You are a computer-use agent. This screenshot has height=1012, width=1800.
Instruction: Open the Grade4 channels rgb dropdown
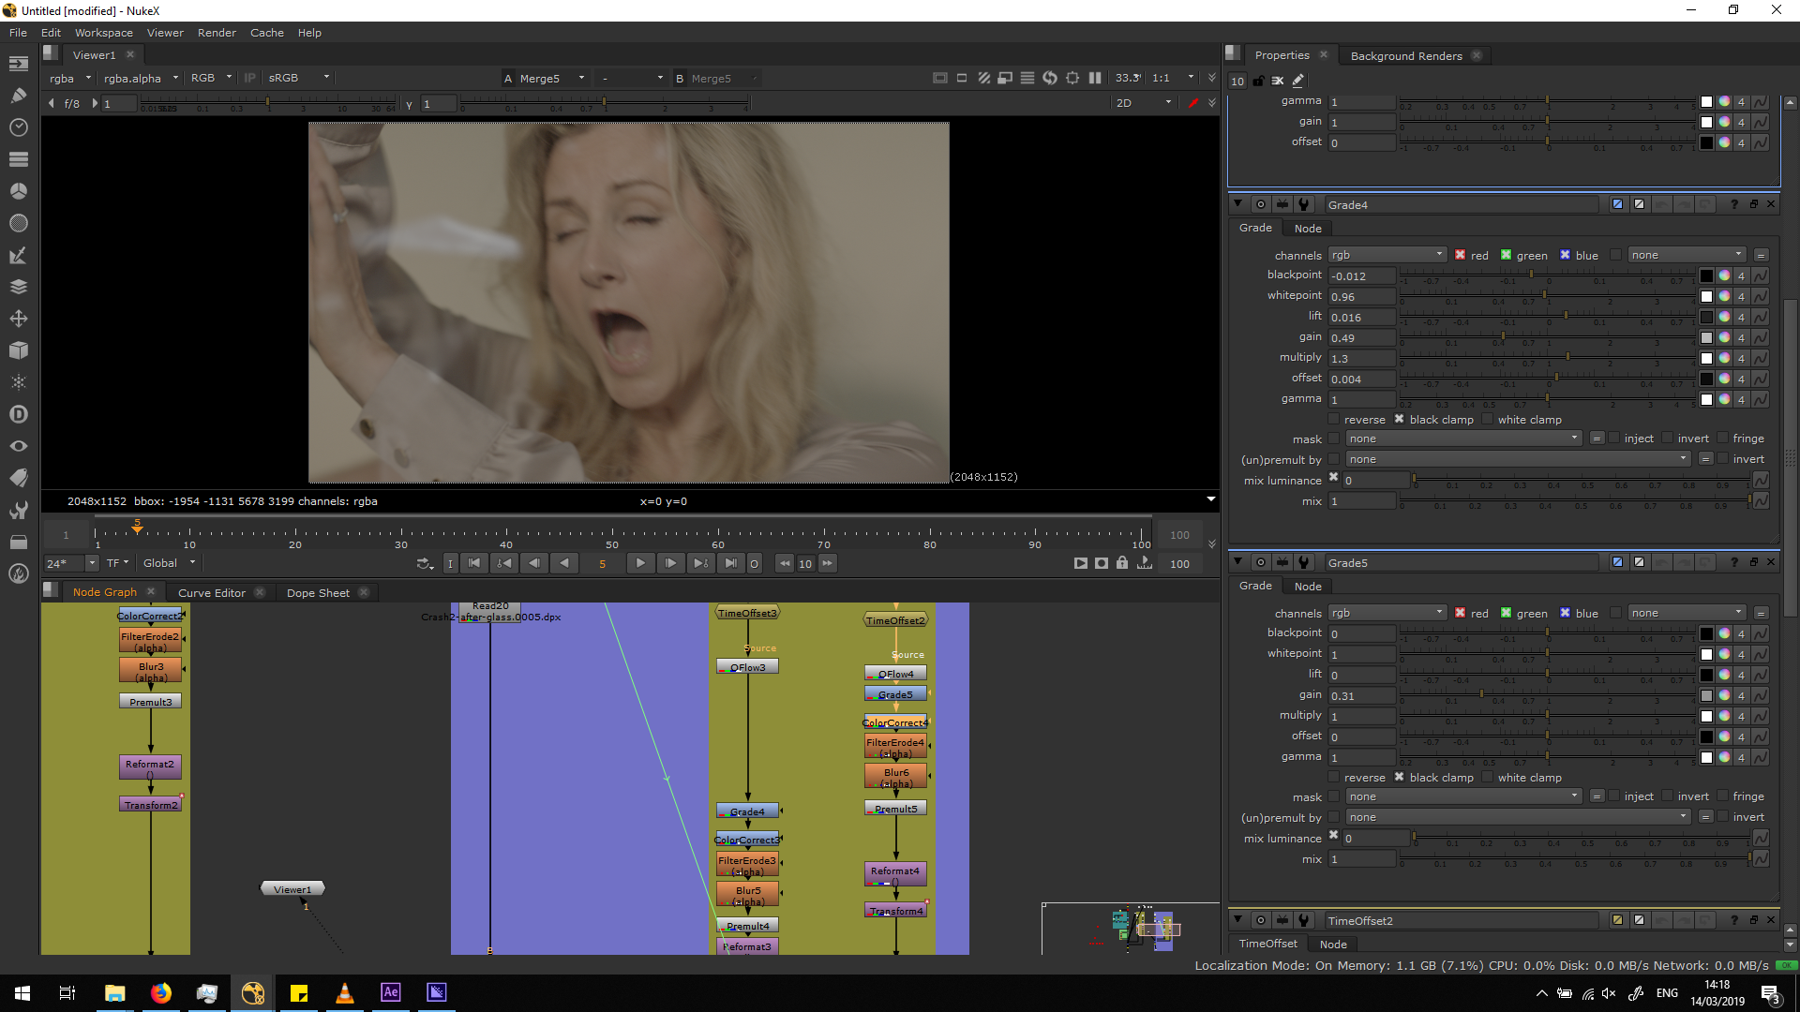click(x=1387, y=255)
